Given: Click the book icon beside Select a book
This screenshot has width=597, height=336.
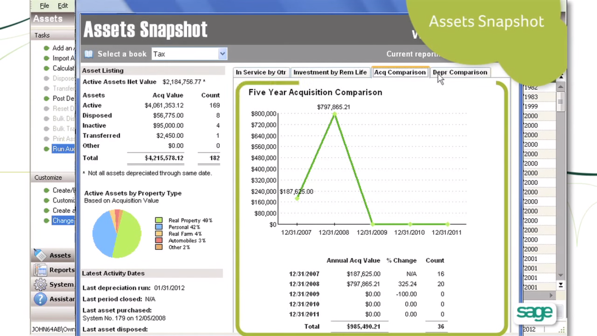Looking at the screenshot, I should pyautogui.click(x=89, y=54).
